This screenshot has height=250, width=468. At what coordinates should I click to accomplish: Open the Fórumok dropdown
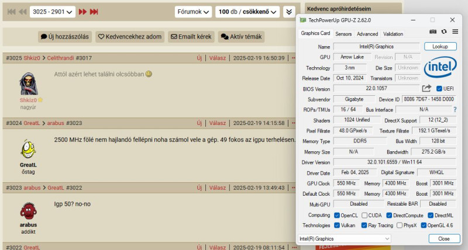[x=193, y=12]
